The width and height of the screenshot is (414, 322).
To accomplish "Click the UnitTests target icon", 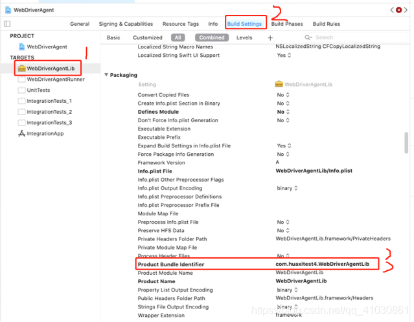I will pos(21,90).
